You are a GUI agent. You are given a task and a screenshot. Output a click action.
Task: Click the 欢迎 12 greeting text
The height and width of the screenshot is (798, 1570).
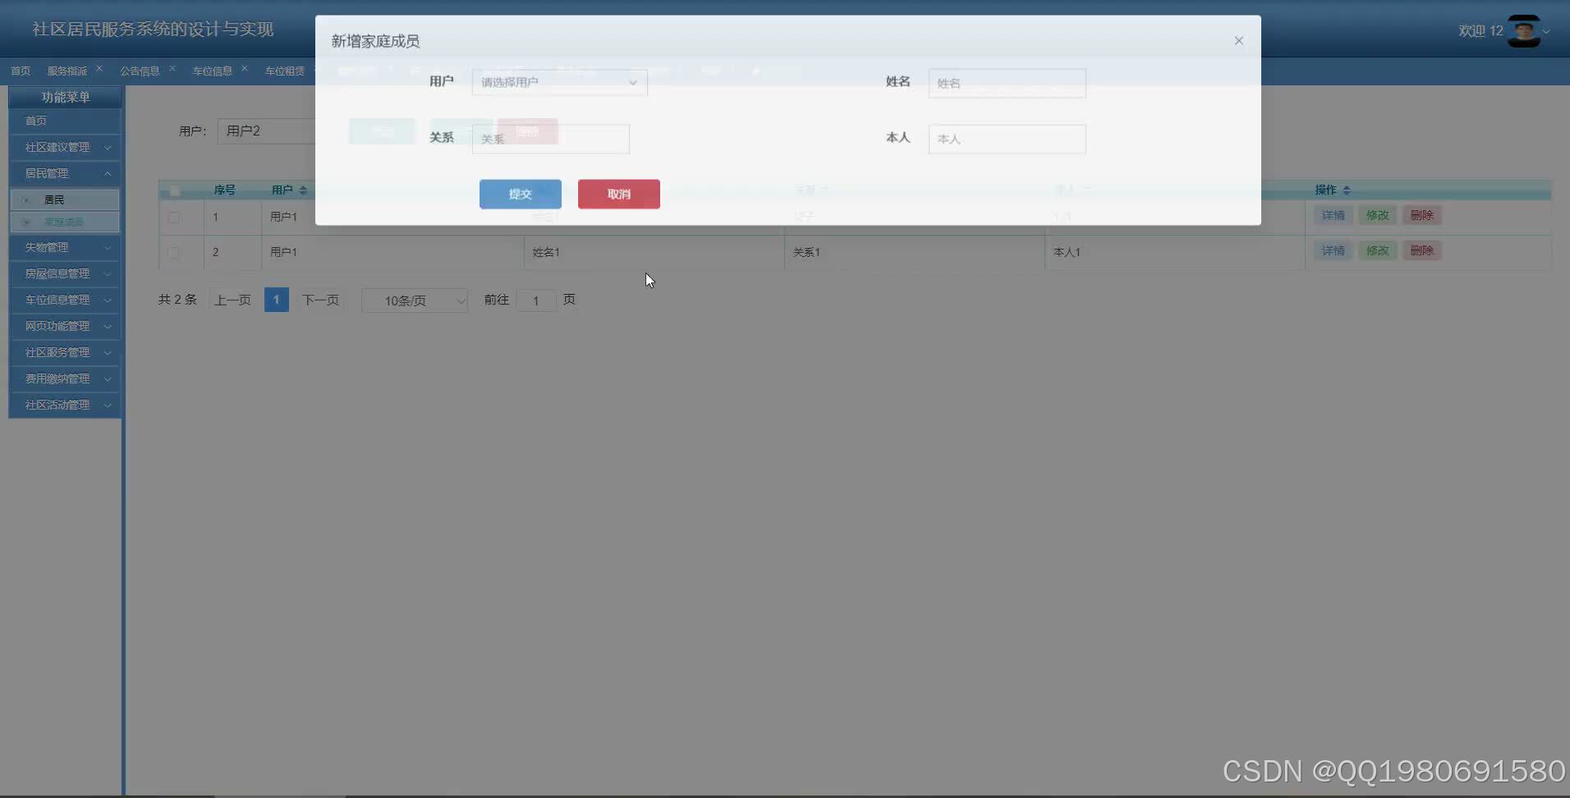pyautogui.click(x=1480, y=31)
